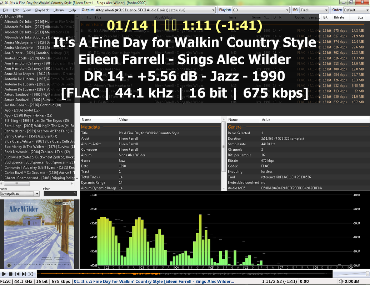Open the Artist/Album view dropdown

tap(20, 194)
